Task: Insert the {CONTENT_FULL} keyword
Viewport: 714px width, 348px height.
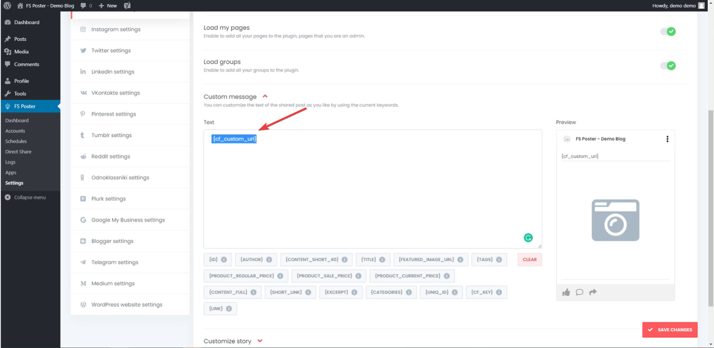Action: [233, 292]
